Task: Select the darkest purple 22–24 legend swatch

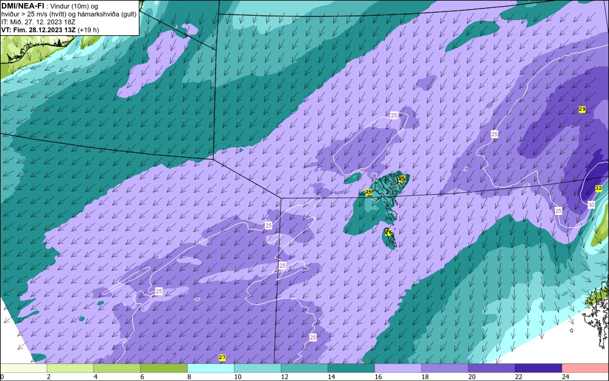Action: click(538, 368)
